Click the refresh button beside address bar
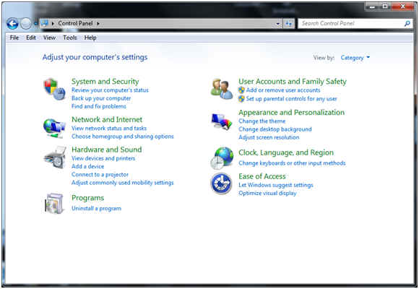Image resolution: width=419 pixels, height=289 pixels. tap(288, 24)
